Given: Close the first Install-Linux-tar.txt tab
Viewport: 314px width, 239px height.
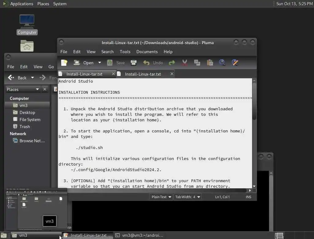Looking at the screenshot, I should pos(113,74).
